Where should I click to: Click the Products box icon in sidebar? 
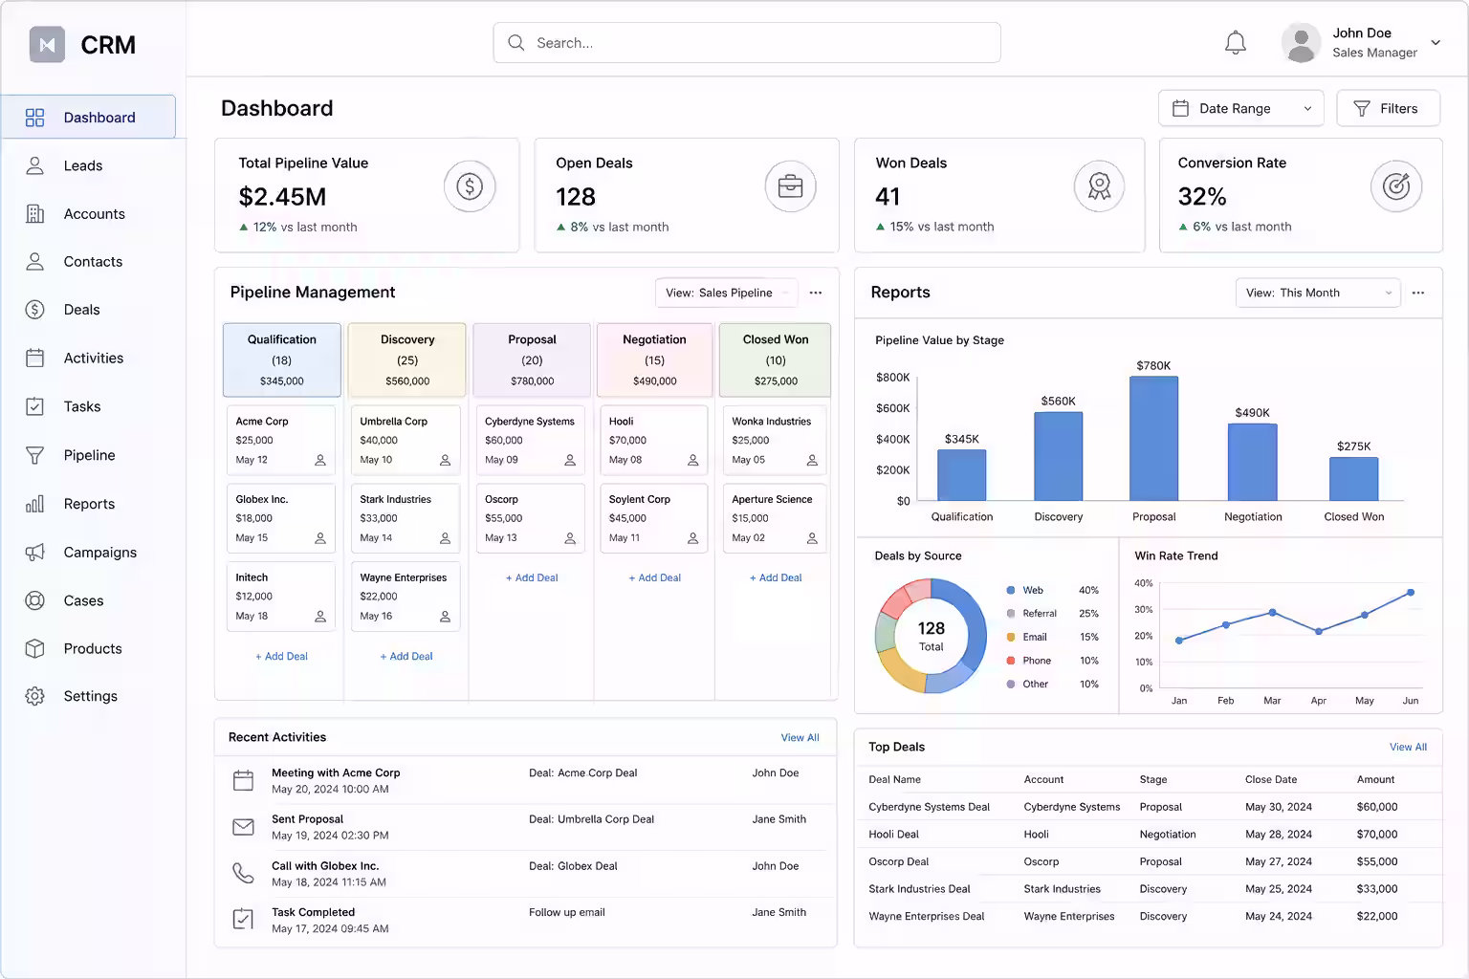click(x=35, y=648)
